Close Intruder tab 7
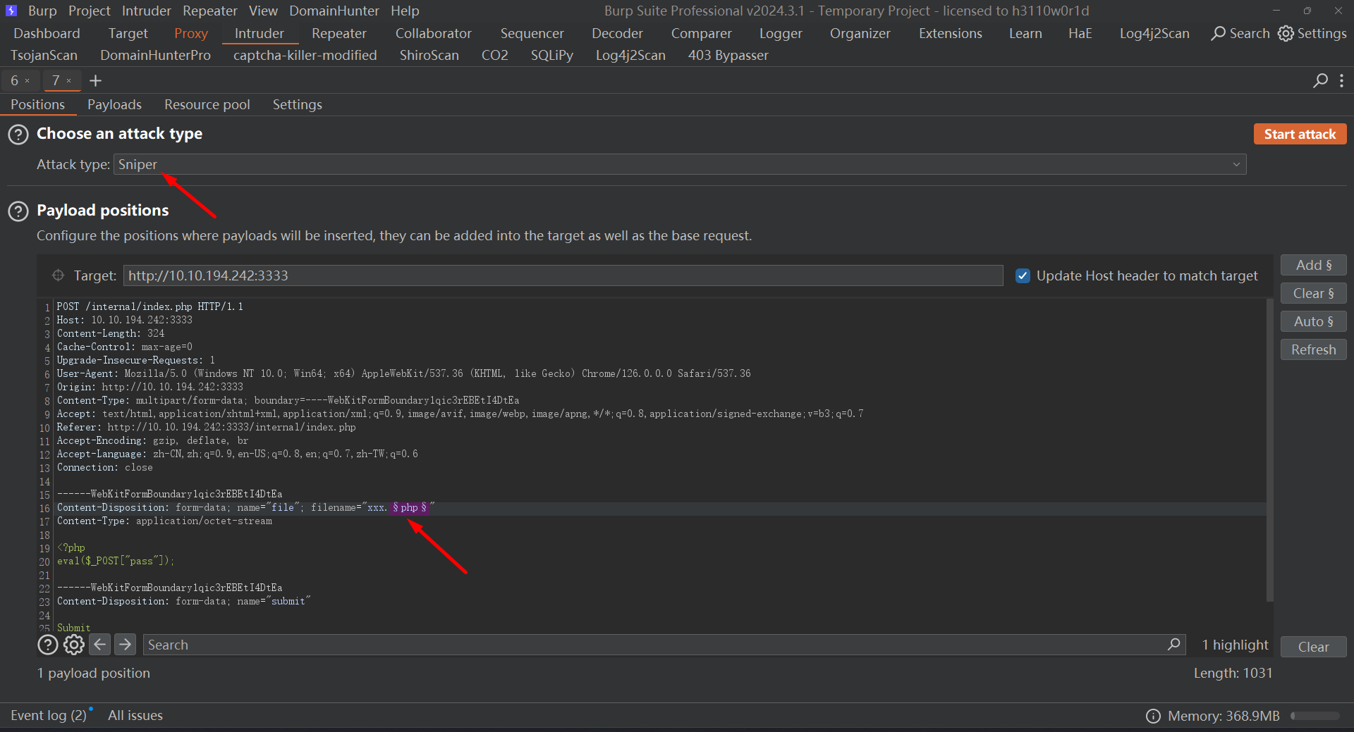The image size is (1354, 732). (69, 81)
